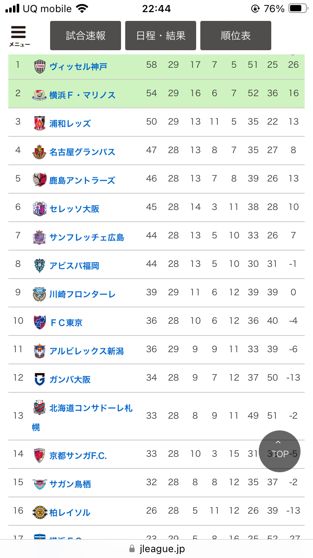Tap the Nagoya Grampus emblem
Screen dimensions: 313x558
click(x=40, y=152)
